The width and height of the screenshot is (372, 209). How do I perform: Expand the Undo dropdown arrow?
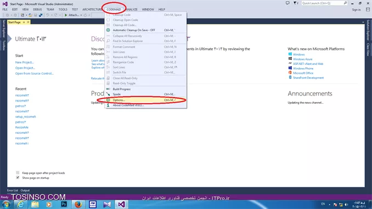point(52,15)
